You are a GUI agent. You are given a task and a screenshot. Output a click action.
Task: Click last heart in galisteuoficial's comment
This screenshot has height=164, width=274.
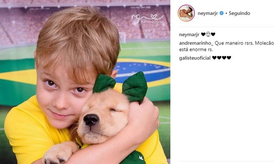coord(229,58)
